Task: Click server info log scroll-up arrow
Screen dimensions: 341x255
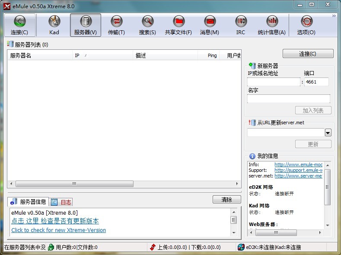Action: pos(234,212)
